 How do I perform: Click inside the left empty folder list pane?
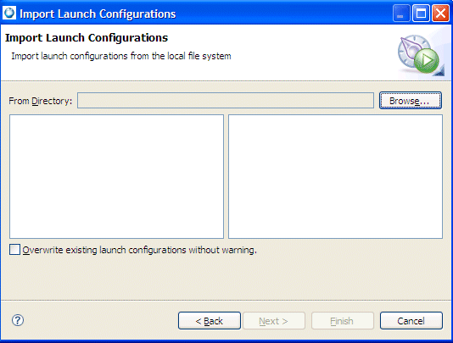[x=116, y=176]
